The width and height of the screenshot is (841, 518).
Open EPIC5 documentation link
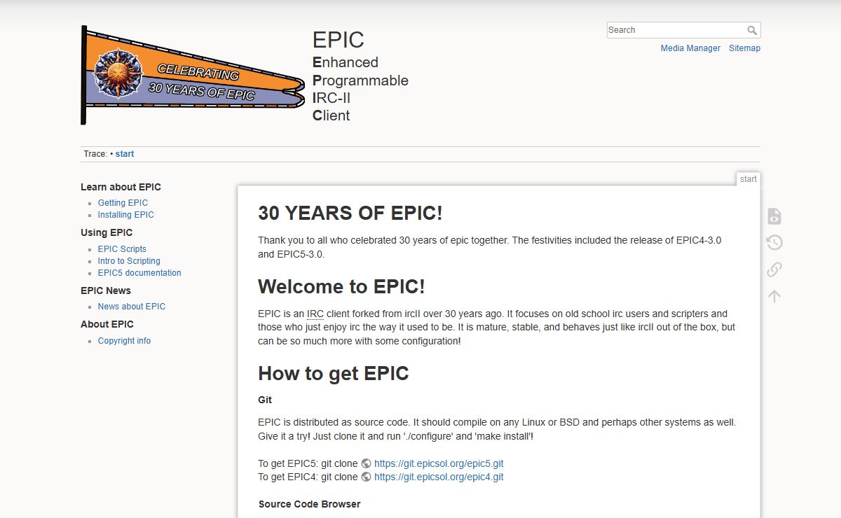(x=139, y=273)
